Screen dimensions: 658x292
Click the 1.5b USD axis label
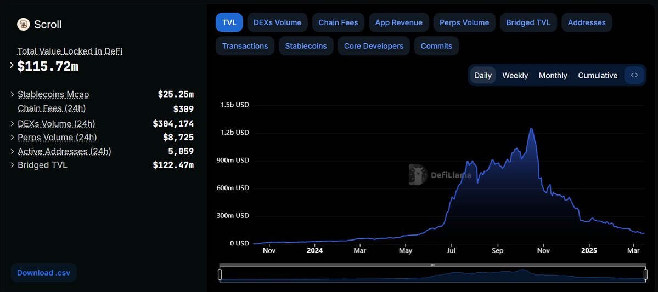[x=234, y=105]
